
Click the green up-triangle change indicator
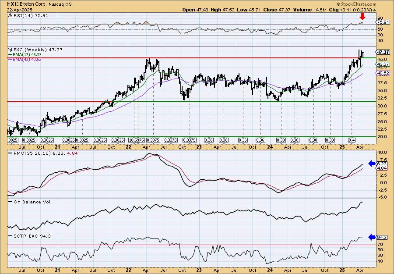pos(374,10)
